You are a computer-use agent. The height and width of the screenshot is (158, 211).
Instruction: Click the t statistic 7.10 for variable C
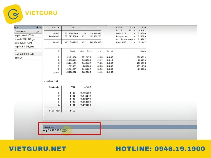pyautogui.click(x=100, y=63)
